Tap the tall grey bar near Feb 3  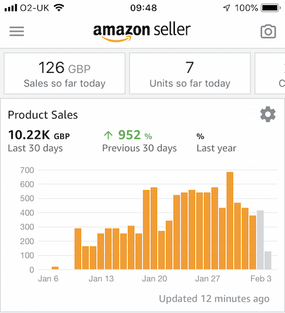tap(260, 240)
